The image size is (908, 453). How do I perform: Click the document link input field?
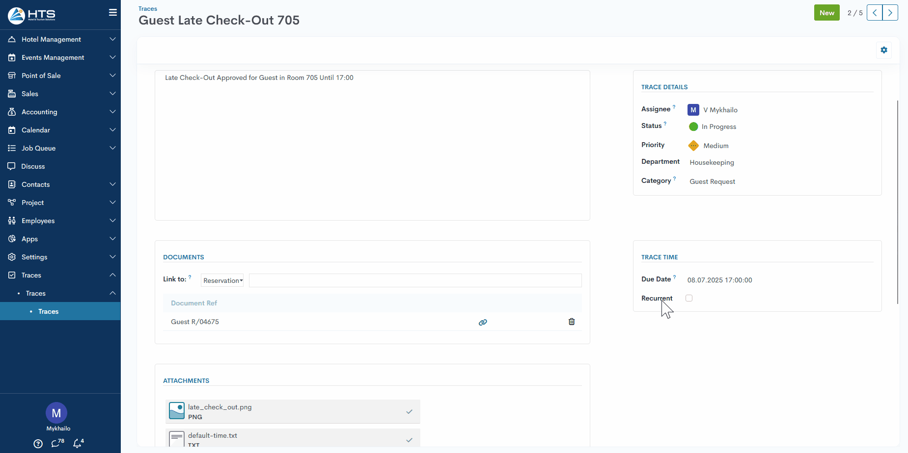pos(415,280)
